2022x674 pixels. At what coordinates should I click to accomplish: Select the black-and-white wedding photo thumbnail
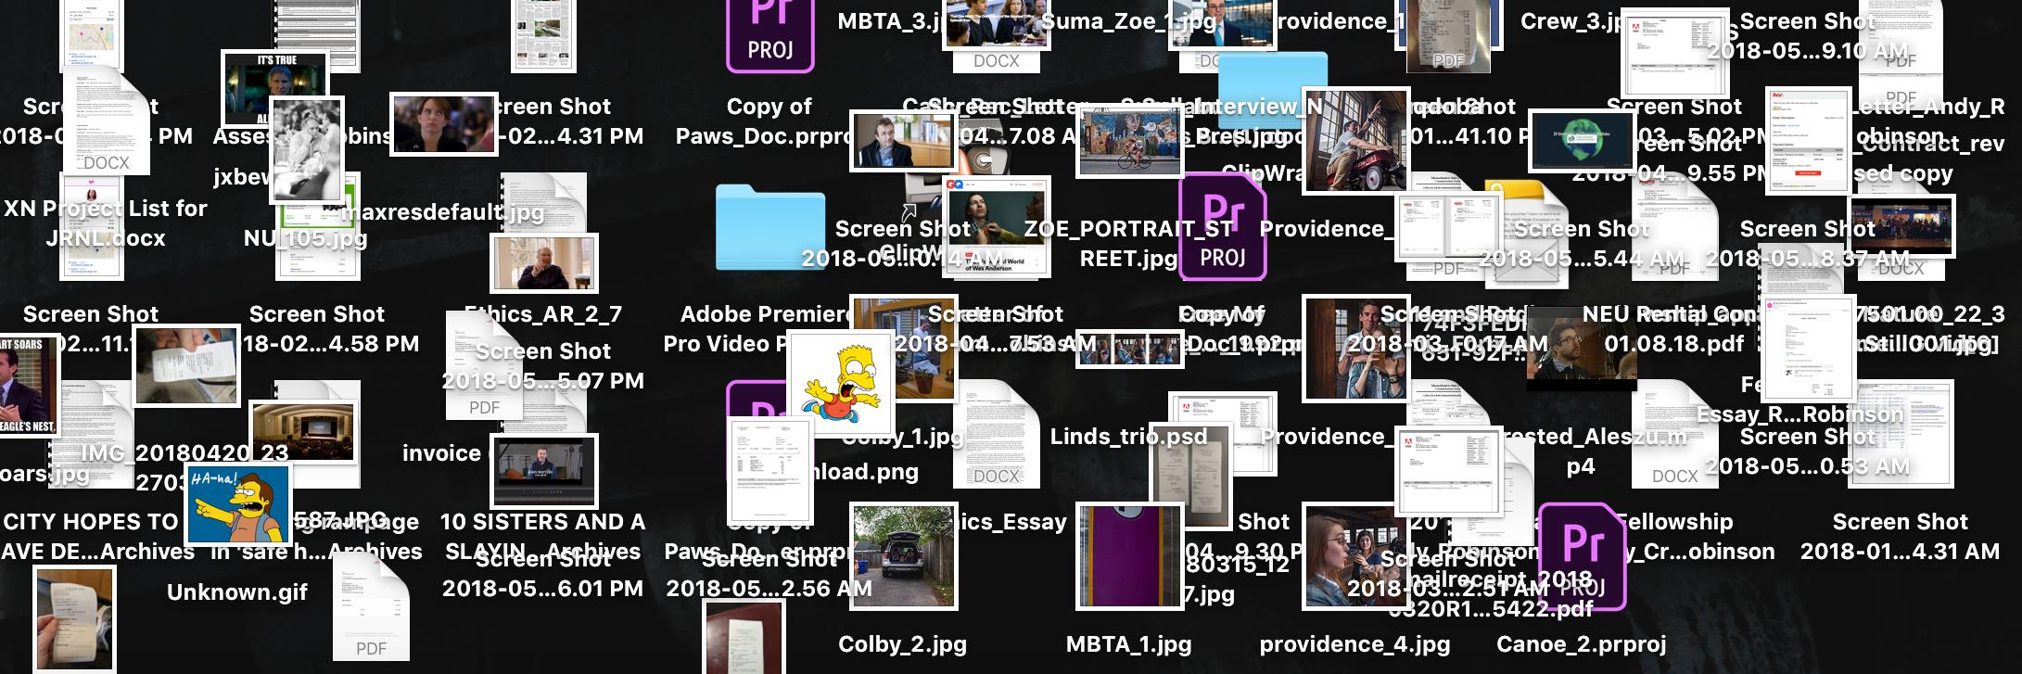coord(306,152)
